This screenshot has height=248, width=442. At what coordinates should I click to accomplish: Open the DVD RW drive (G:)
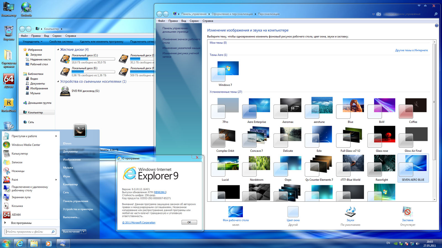pos(65,91)
